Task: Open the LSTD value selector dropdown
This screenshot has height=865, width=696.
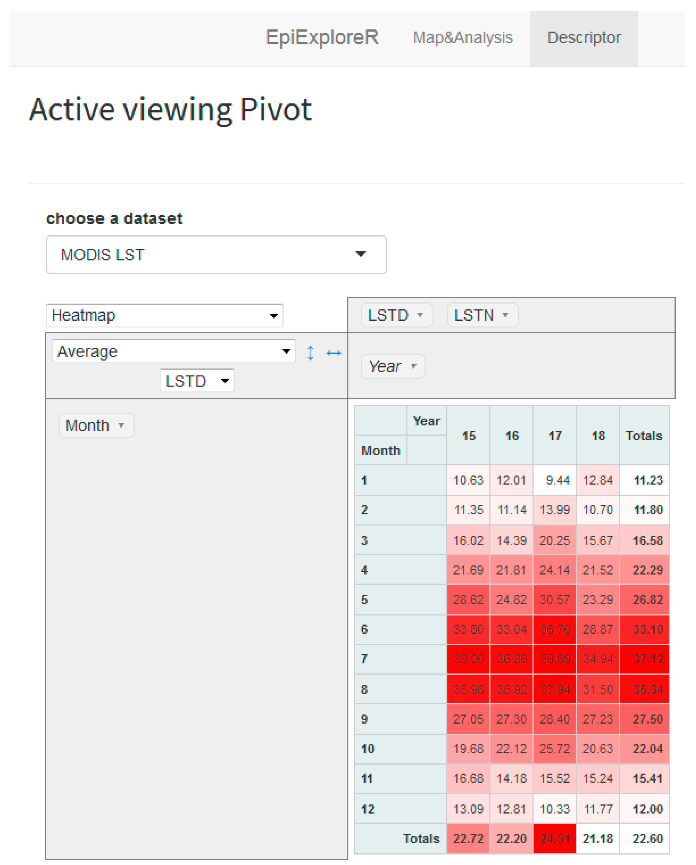Action: click(x=197, y=380)
